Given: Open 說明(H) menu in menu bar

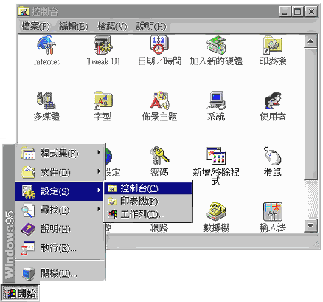Looking at the screenshot, I should tap(151, 26).
